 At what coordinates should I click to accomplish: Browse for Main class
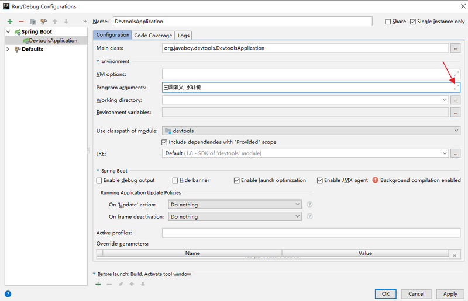point(456,48)
